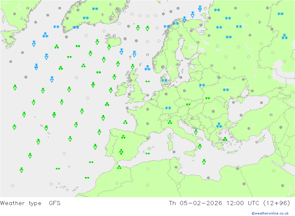Select the triple-snowflake symbol west of Norway
Screen dimensions: 295x216
coord(147,68)
